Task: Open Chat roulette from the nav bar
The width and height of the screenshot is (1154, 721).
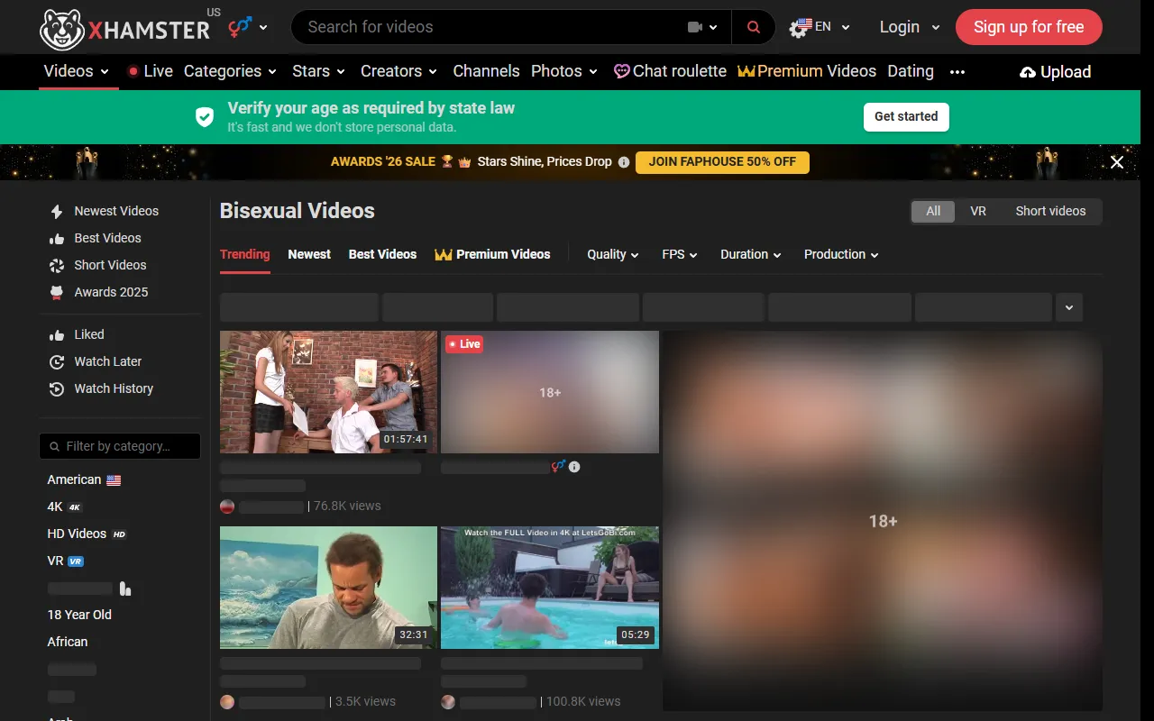Action: tap(670, 71)
